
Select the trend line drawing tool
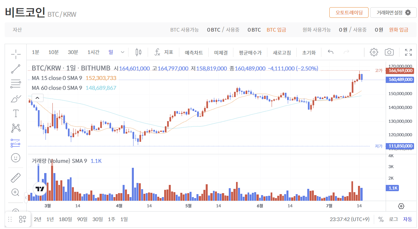click(x=15, y=68)
